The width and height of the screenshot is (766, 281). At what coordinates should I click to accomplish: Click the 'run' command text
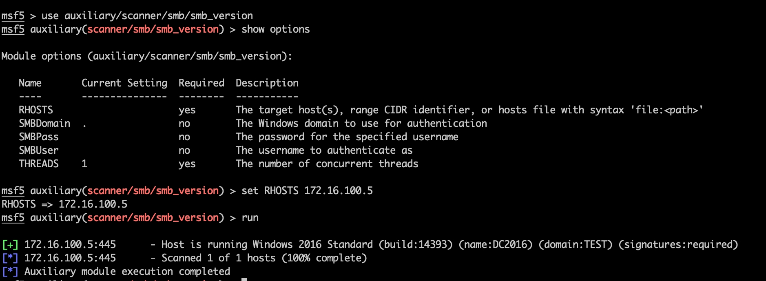[250, 218]
